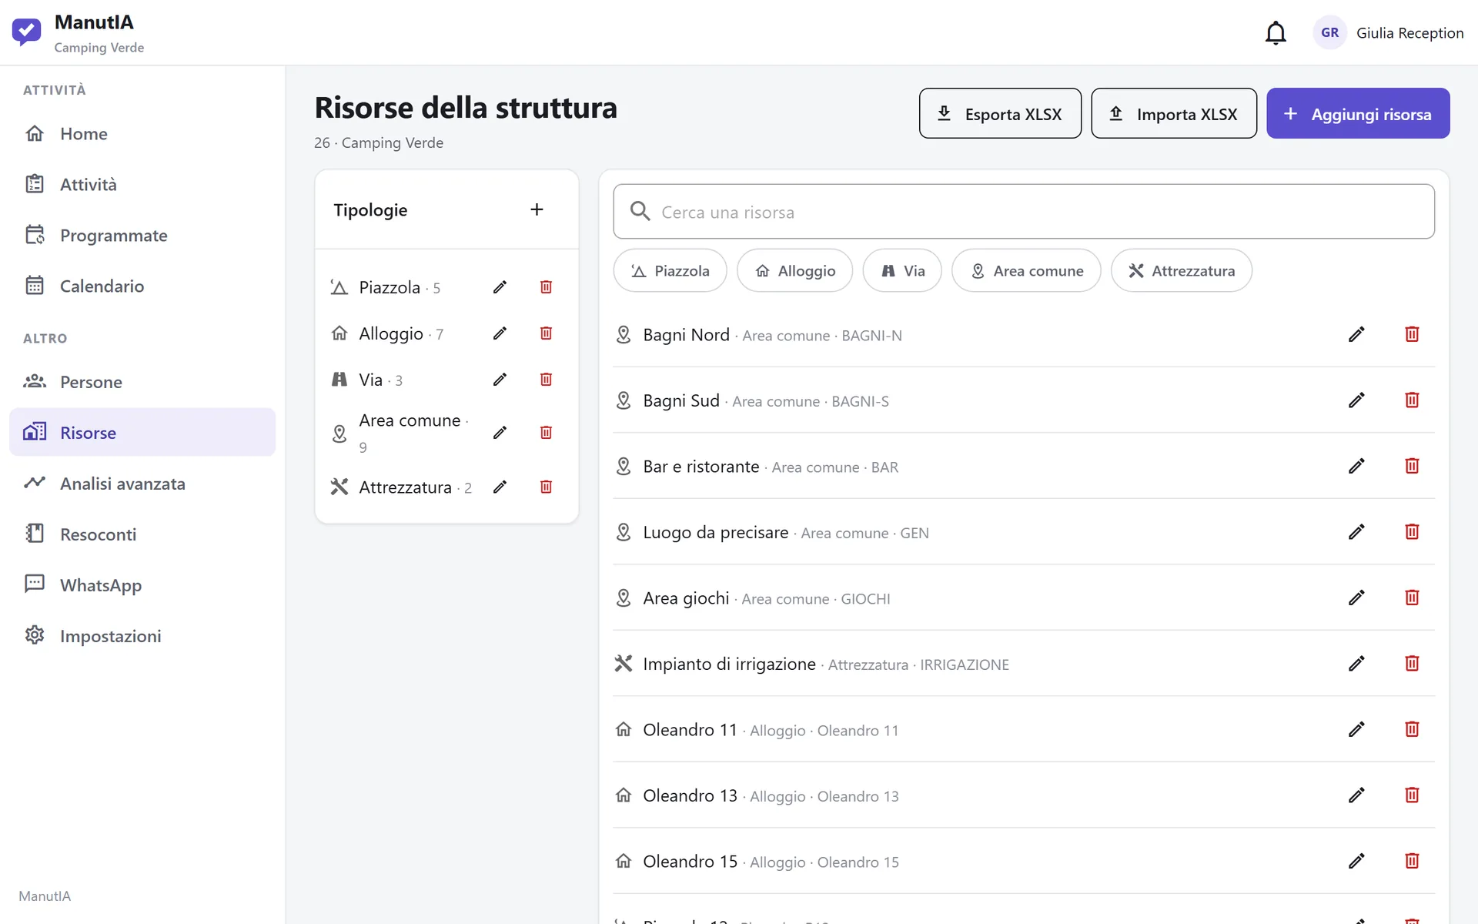Open Calendario in the sidebar
The image size is (1478, 924).
(142, 286)
